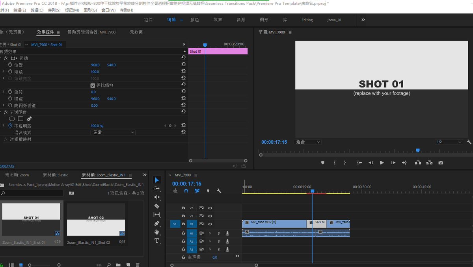Open Program monitor settings wrench
This screenshot has height=267, width=473.
[469, 142]
